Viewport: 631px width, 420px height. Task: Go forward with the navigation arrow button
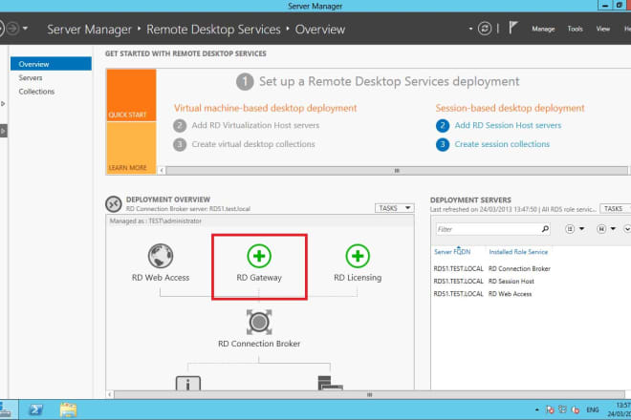coord(12,29)
